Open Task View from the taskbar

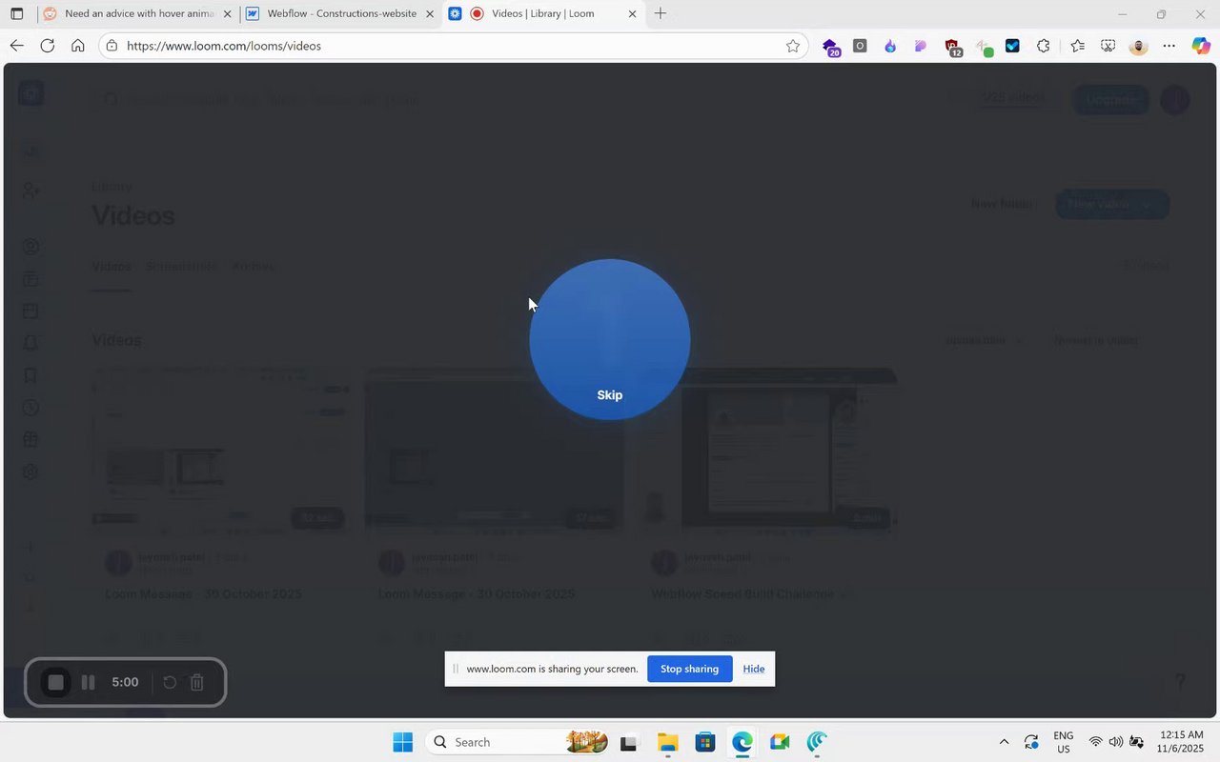click(629, 742)
